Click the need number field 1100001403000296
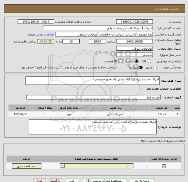This screenshot has width=188, height=182. point(134,22)
